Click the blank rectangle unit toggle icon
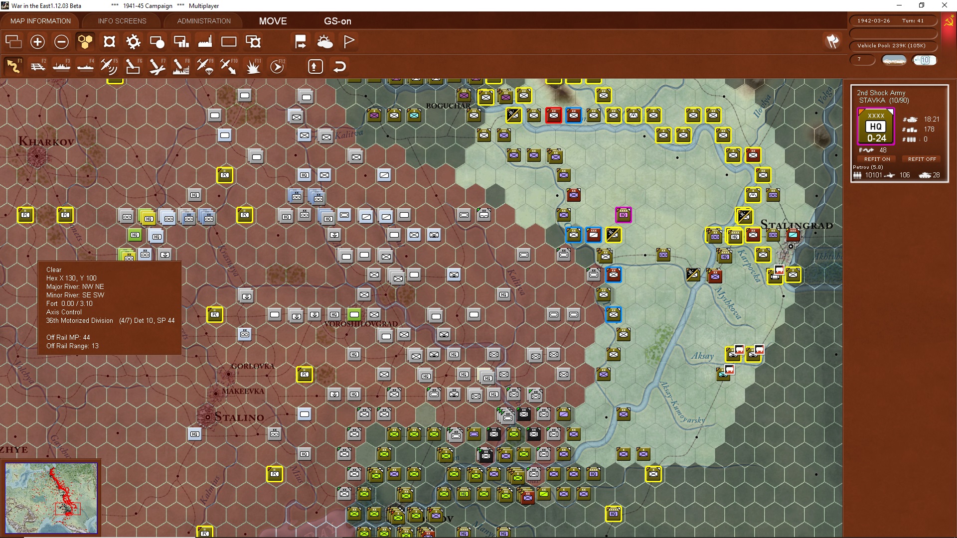The height and width of the screenshot is (538, 957). coord(229,42)
